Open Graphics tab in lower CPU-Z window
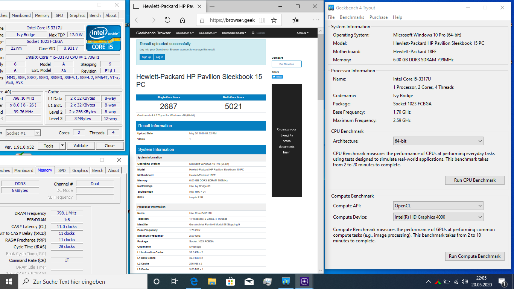Screen dimensions: 514x289 [x=80, y=170]
